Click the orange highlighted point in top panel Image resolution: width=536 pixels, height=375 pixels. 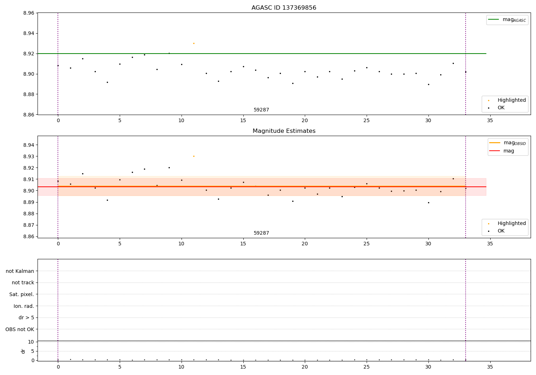click(x=194, y=43)
